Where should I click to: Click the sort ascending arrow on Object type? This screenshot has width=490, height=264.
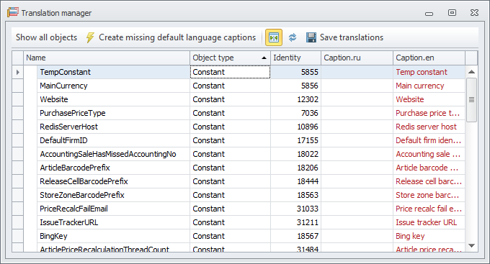[x=264, y=58]
